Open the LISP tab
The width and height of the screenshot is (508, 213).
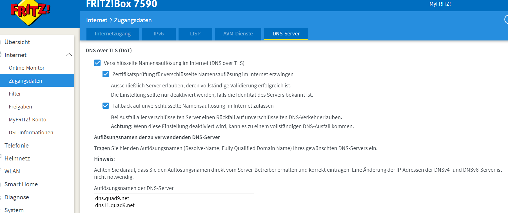tap(195, 34)
